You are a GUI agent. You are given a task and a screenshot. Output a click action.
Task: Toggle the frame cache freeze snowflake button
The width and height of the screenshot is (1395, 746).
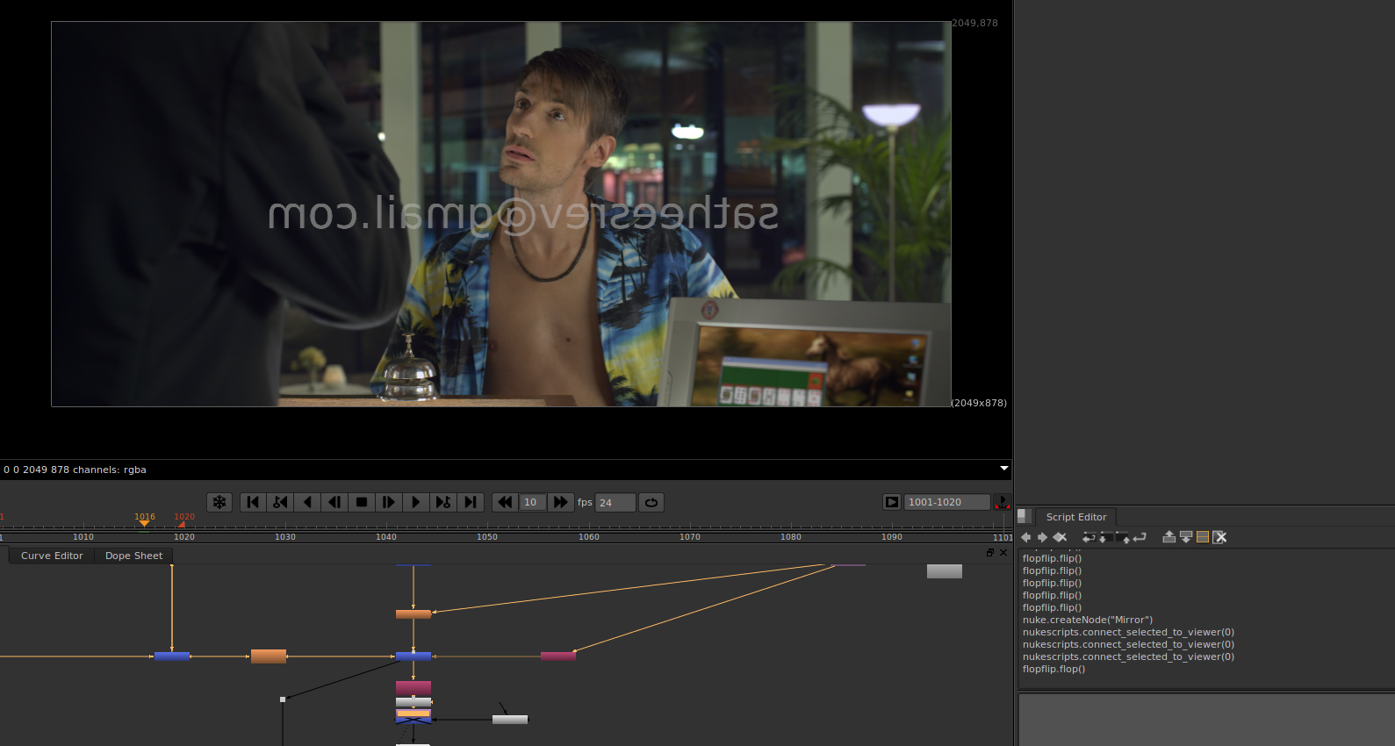(219, 502)
